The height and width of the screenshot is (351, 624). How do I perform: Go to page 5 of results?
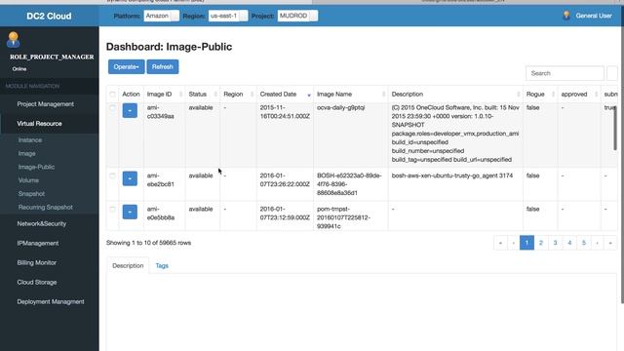click(584, 243)
